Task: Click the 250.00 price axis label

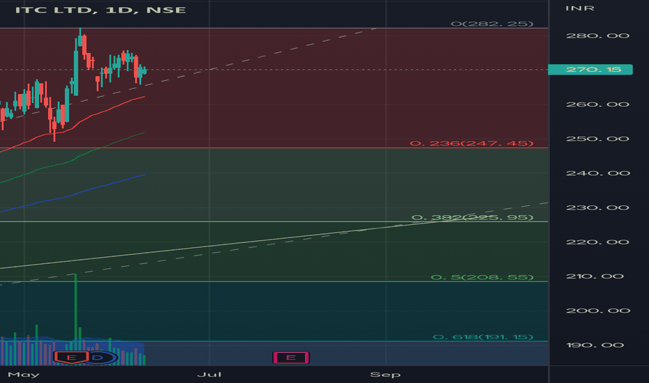Action: pyautogui.click(x=597, y=139)
